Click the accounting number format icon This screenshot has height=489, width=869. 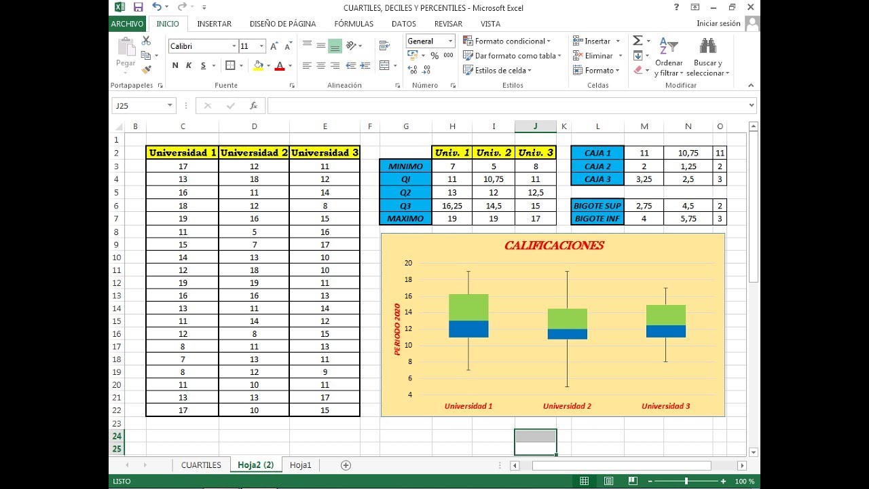point(413,56)
